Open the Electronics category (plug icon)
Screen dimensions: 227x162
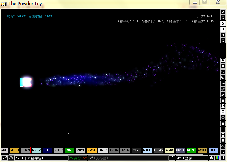coord(223,66)
